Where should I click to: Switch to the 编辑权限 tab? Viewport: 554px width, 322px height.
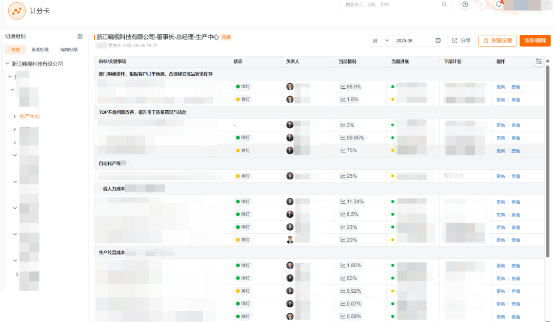click(69, 50)
